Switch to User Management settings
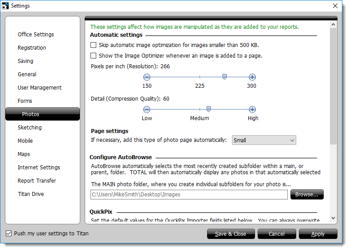The width and height of the screenshot is (349, 250). click(x=39, y=88)
